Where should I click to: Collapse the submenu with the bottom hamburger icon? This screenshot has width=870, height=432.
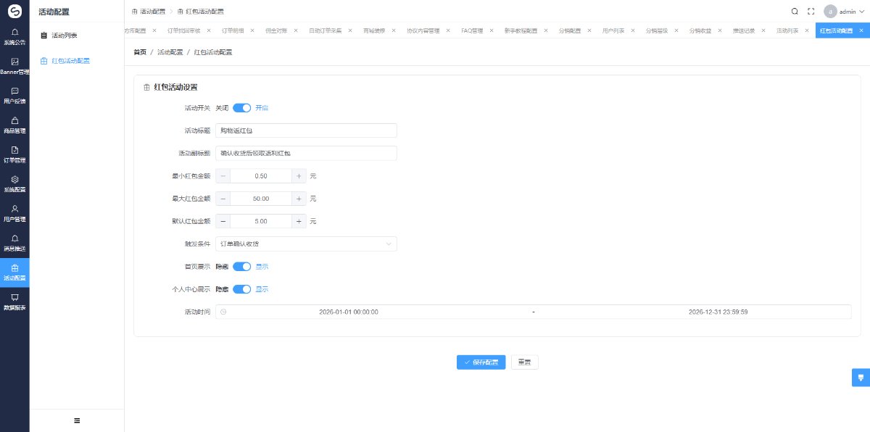(77, 420)
